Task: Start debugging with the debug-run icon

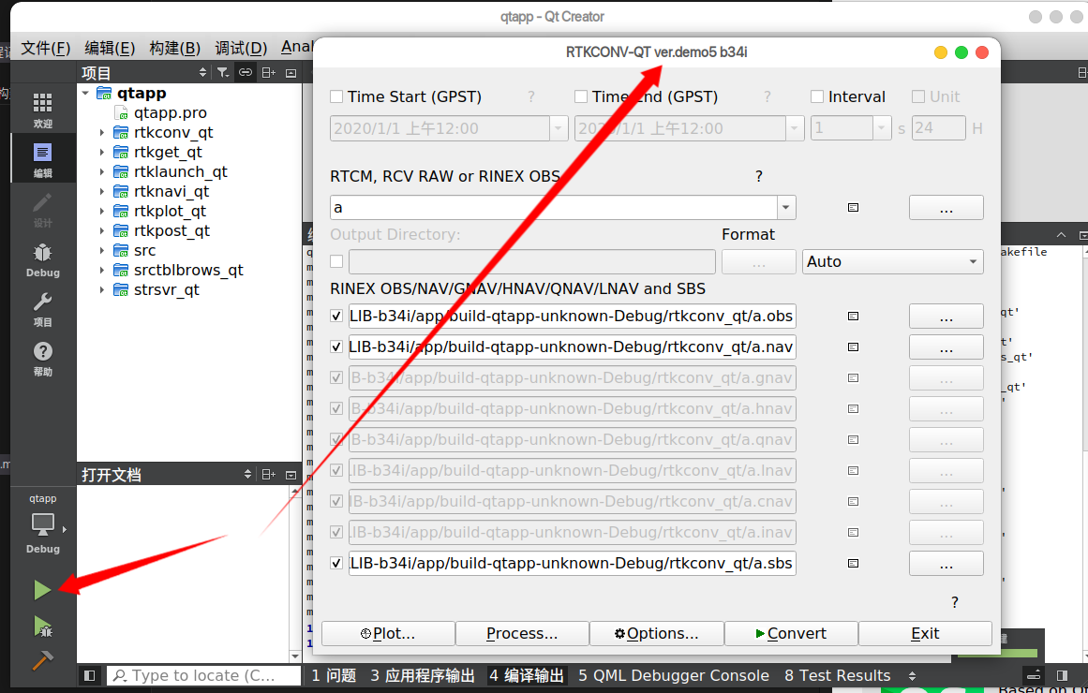Action: point(41,626)
